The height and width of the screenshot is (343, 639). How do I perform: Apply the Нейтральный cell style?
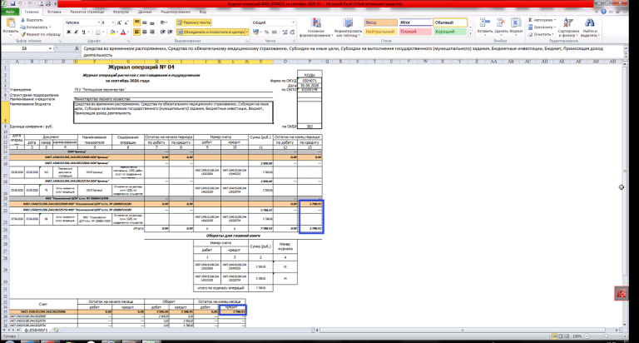380,32
